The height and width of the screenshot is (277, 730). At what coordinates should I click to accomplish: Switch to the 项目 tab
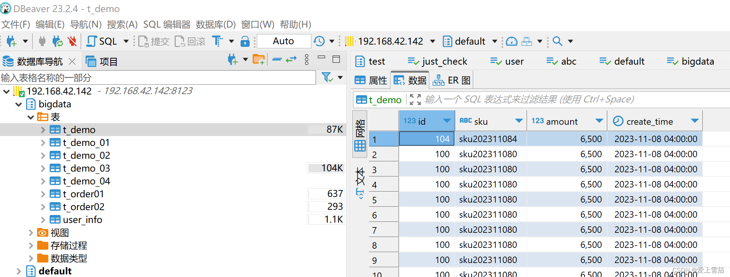102,61
